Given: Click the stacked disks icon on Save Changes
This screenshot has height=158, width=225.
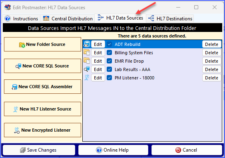Looking at the screenshot, I should point(23,150).
